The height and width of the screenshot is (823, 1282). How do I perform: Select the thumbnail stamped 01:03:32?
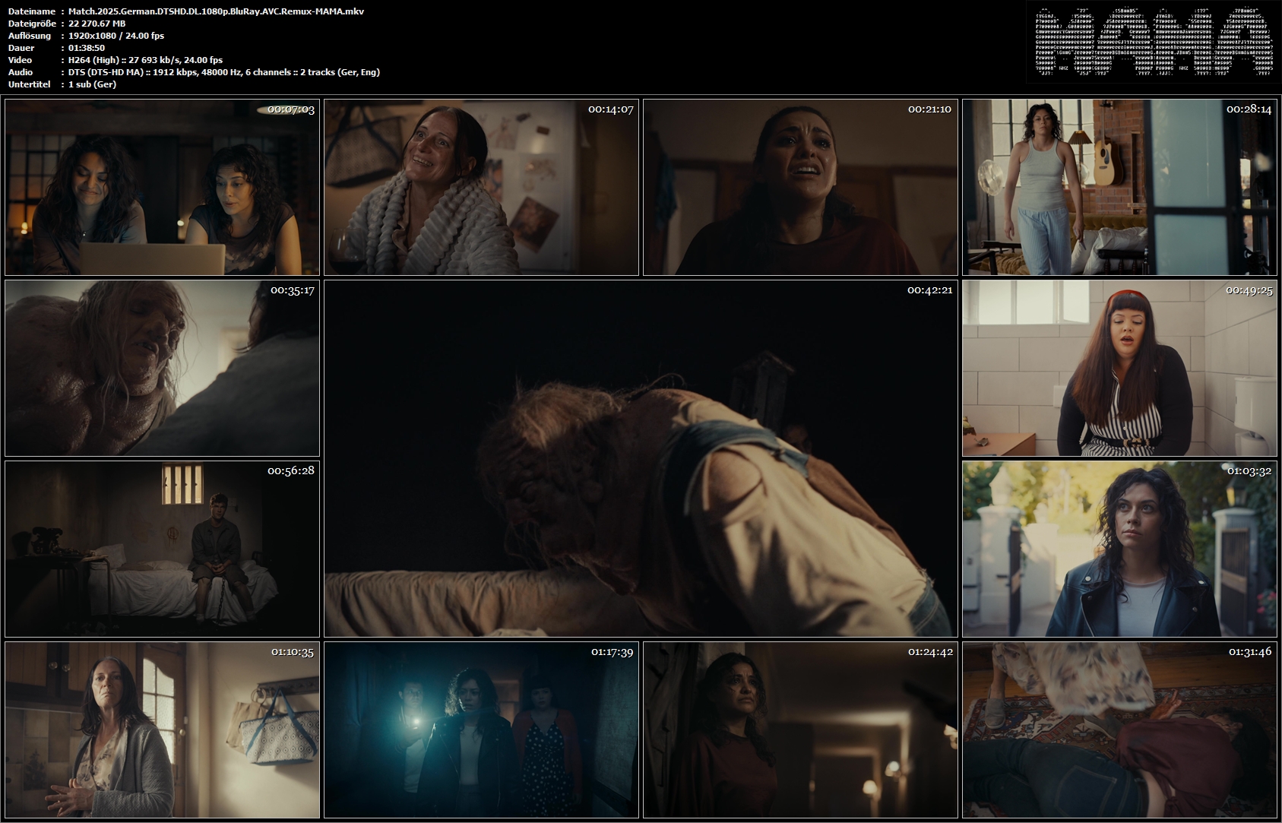[x=1119, y=549]
